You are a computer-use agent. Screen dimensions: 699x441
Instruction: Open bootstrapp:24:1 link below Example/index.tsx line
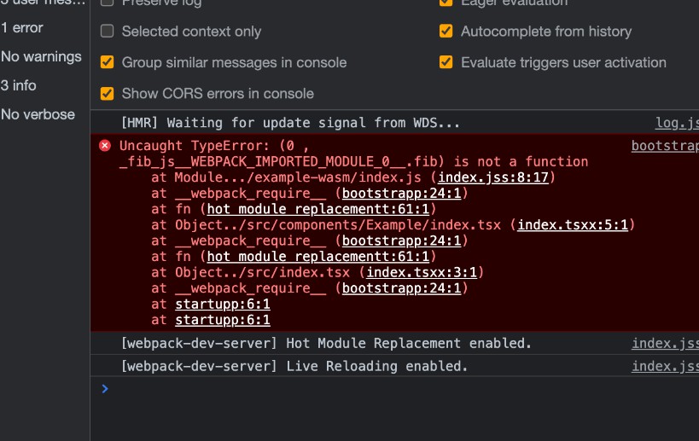[x=402, y=241]
